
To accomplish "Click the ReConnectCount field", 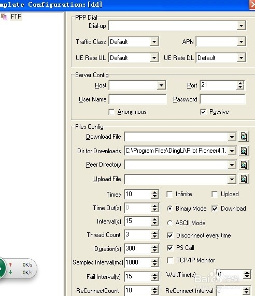I will [x=138, y=290].
